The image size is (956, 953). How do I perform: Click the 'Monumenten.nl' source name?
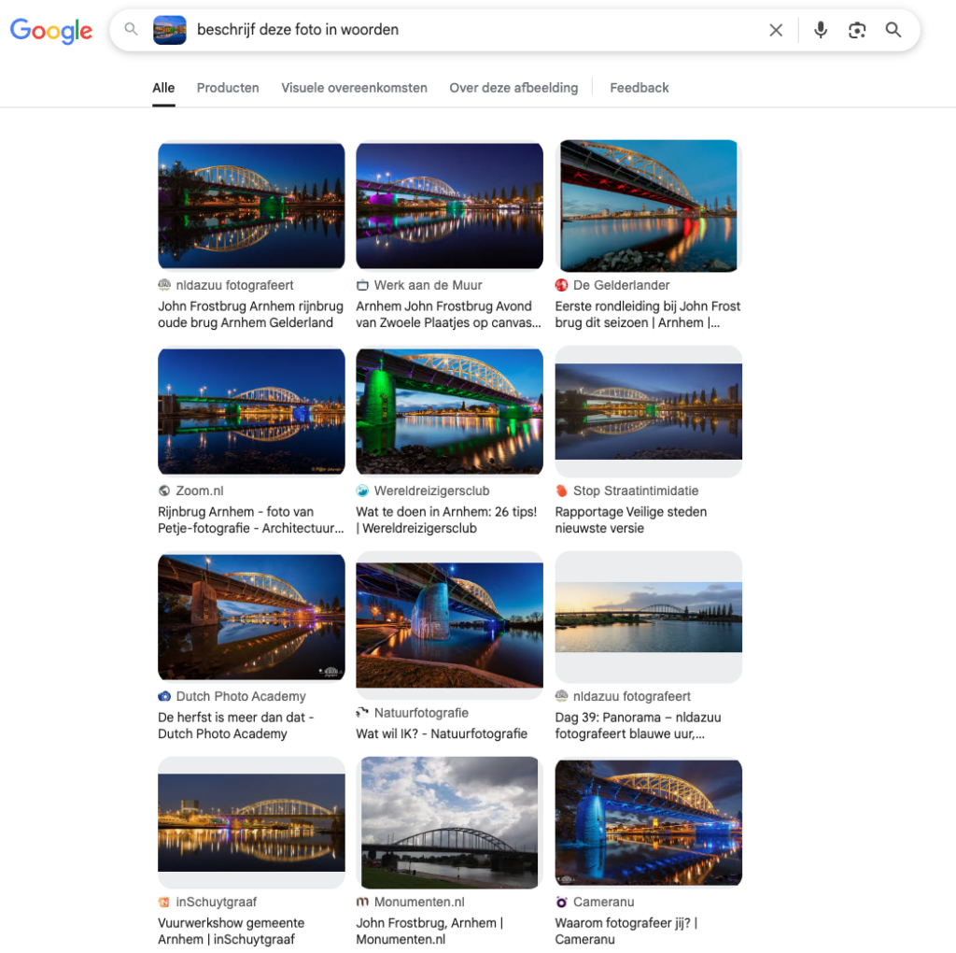(x=419, y=902)
